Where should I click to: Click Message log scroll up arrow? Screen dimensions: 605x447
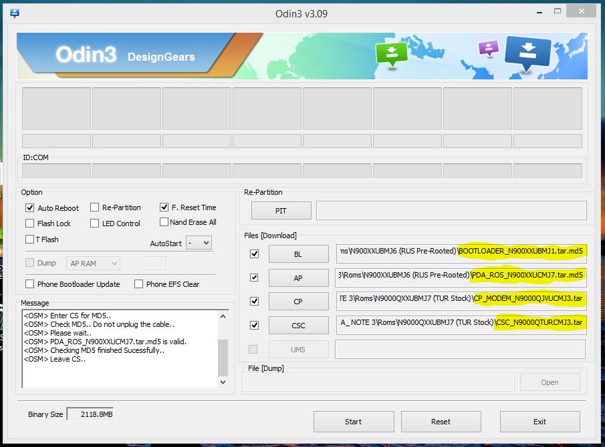(223, 316)
